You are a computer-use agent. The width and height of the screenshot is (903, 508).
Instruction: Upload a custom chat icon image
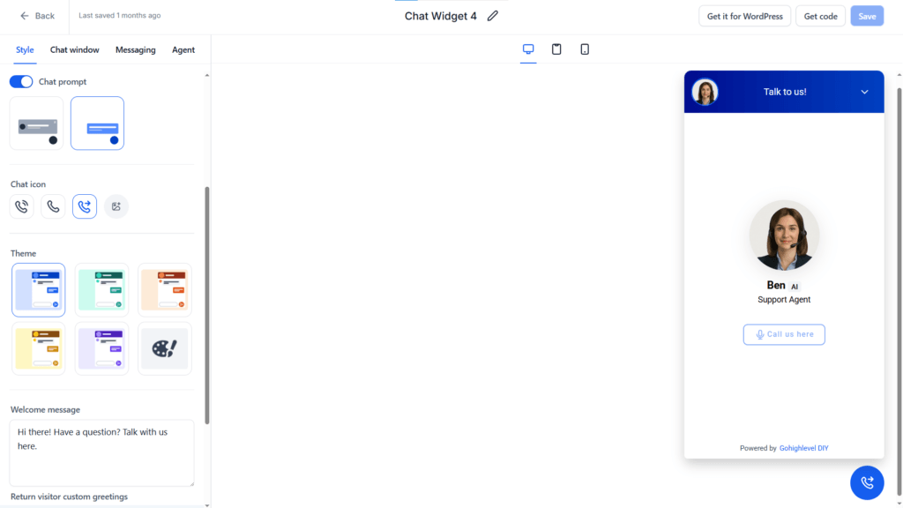point(116,206)
